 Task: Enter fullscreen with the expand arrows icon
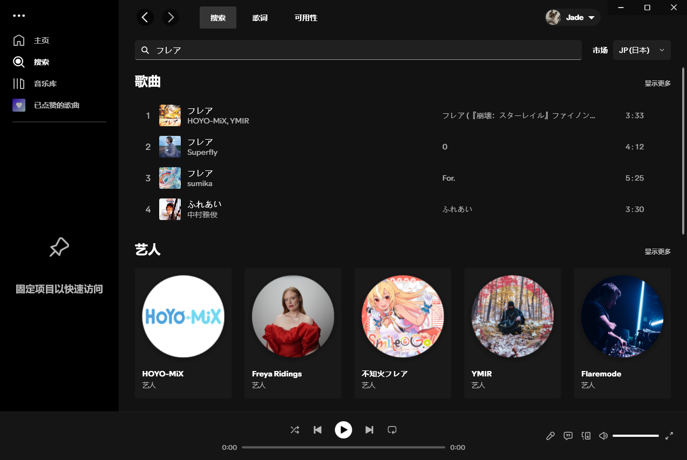669,436
